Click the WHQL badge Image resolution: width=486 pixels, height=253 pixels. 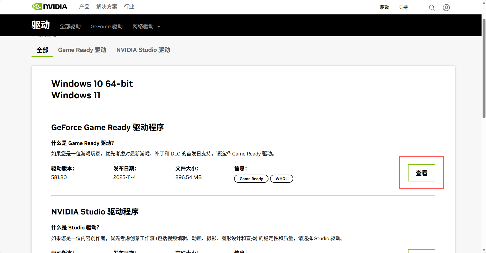282,179
